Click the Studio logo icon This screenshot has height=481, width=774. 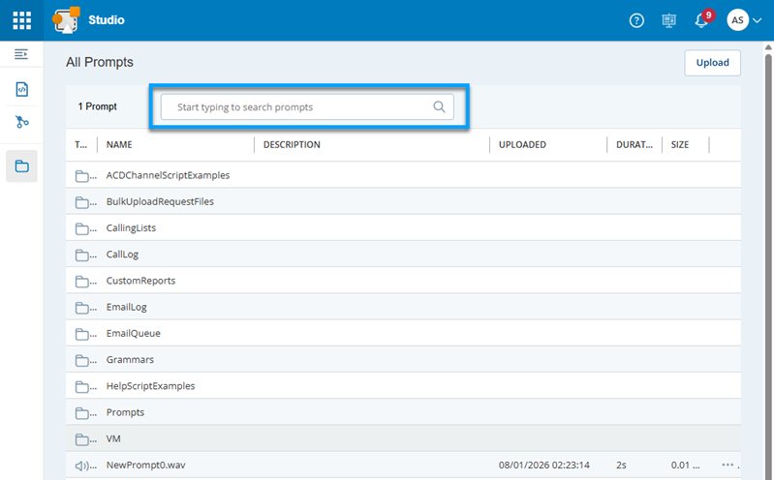click(66, 20)
